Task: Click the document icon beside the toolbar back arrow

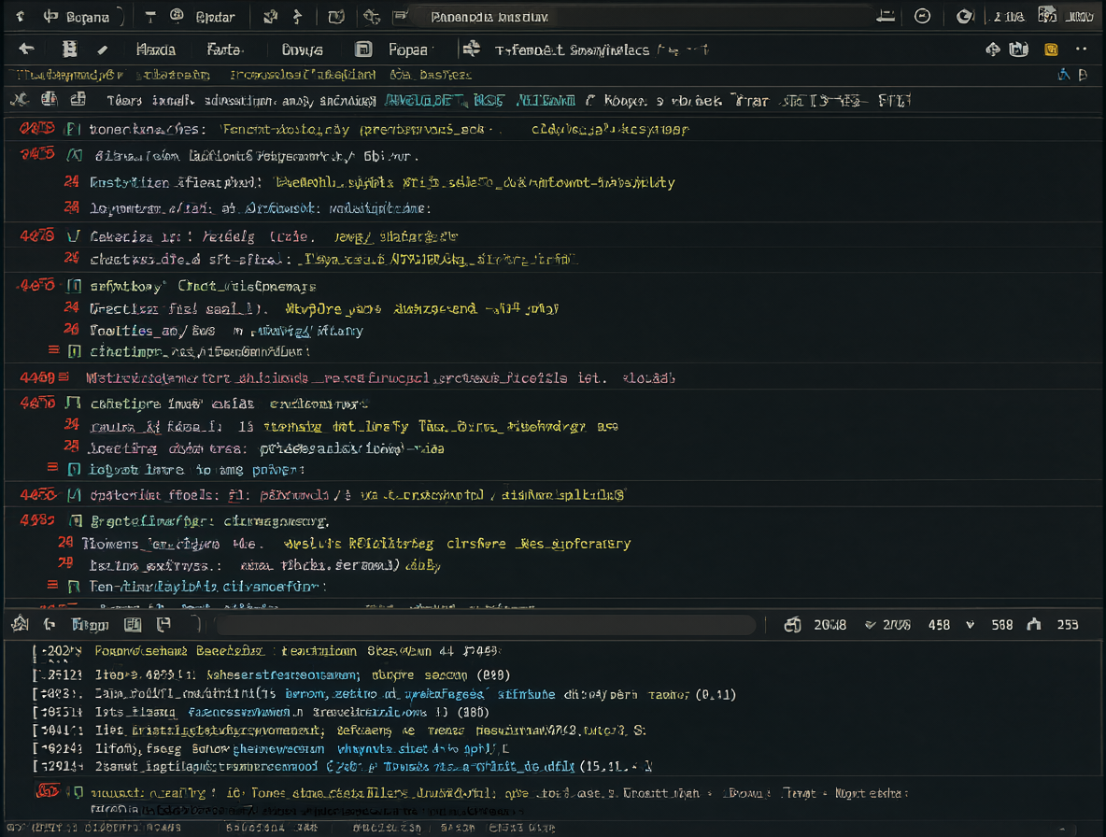Action: pos(69,49)
